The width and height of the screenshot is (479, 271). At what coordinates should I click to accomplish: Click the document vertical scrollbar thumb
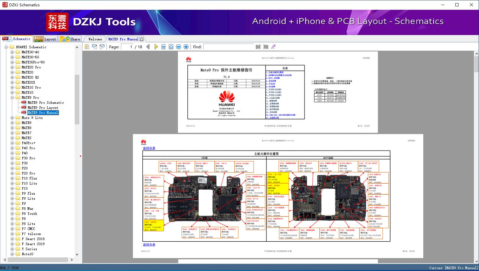pyautogui.click(x=476, y=65)
